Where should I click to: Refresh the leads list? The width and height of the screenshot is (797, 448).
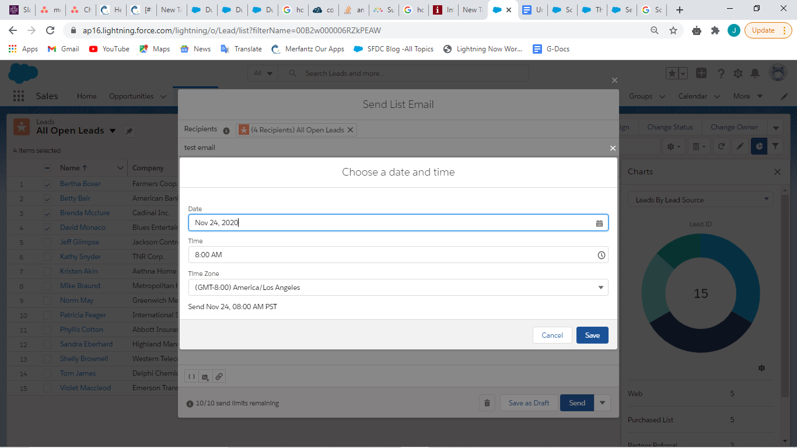tap(721, 146)
